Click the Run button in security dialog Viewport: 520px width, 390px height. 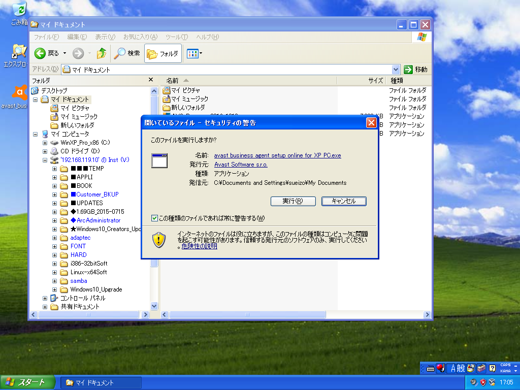coord(293,201)
